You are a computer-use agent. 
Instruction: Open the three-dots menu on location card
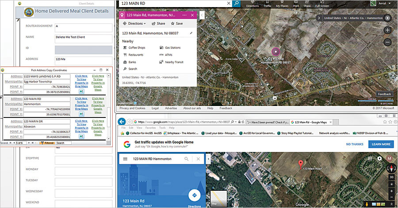[184, 15]
